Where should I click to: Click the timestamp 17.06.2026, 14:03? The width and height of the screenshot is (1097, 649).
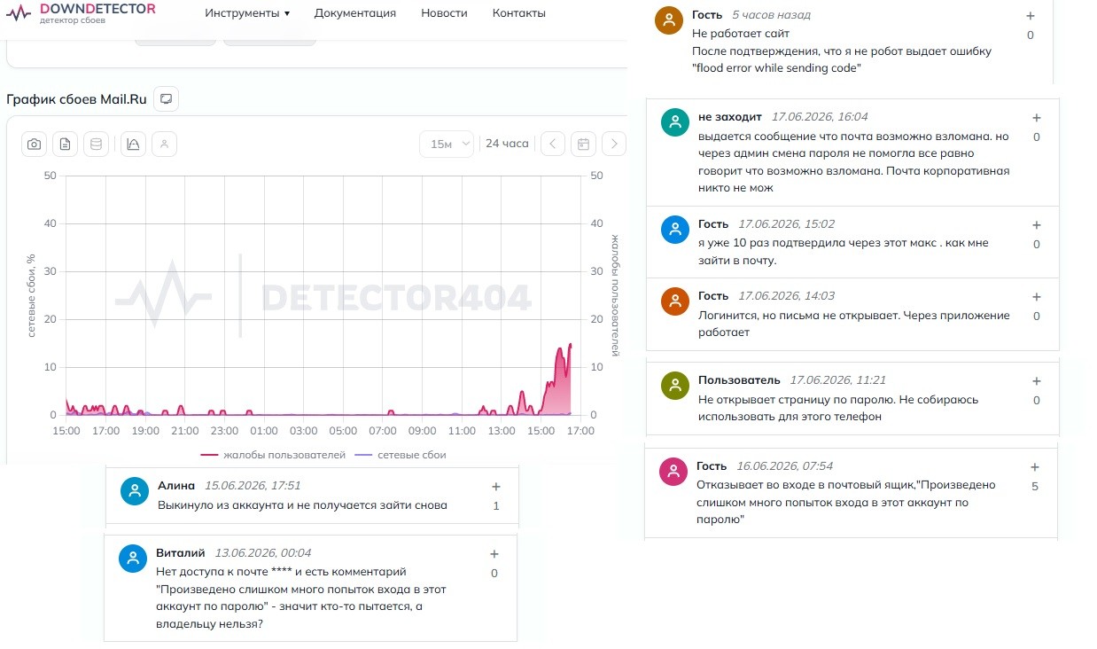[787, 296]
